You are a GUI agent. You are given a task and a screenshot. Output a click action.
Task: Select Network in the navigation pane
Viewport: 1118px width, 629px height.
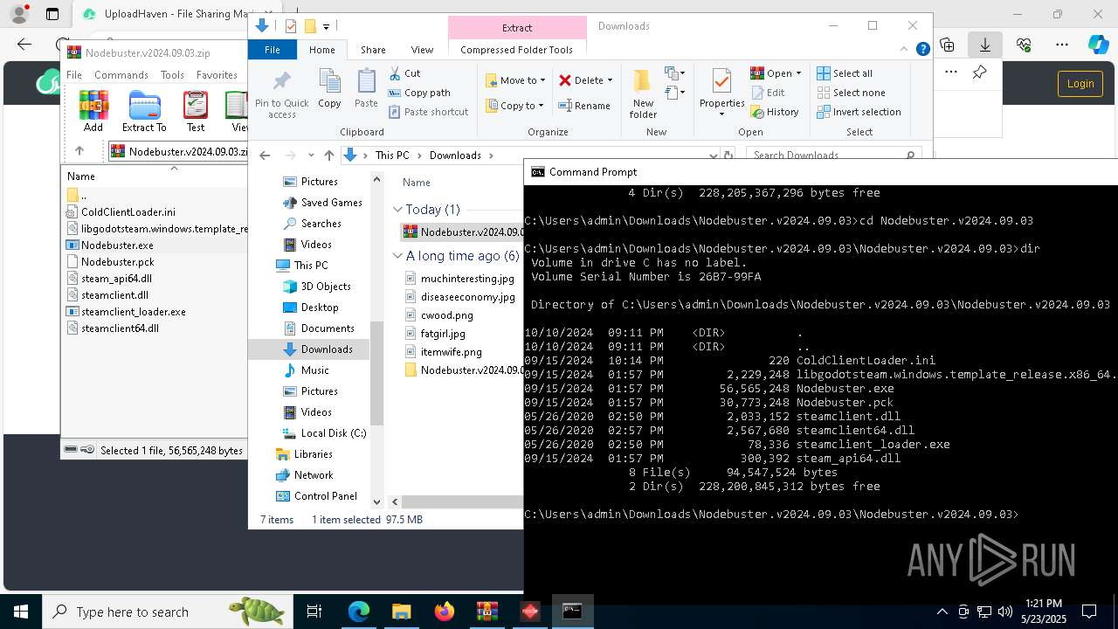tap(314, 475)
